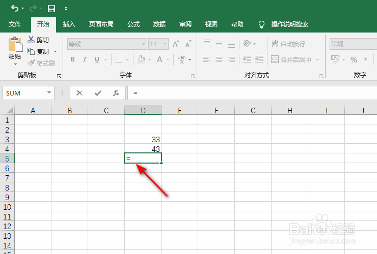
Task: Click the font color A icon
Action: [x=159, y=59]
